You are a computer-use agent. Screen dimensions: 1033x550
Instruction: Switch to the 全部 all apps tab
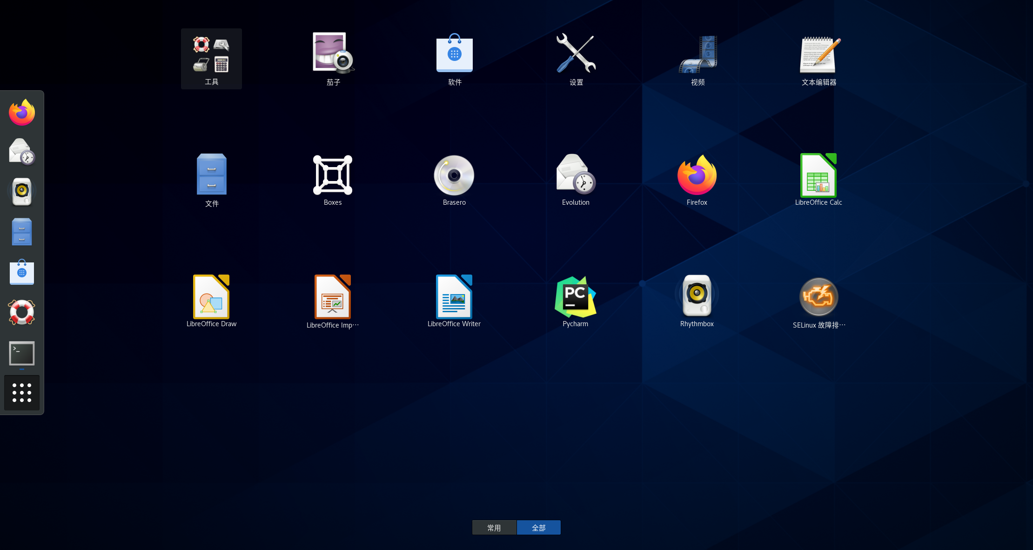click(539, 528)
